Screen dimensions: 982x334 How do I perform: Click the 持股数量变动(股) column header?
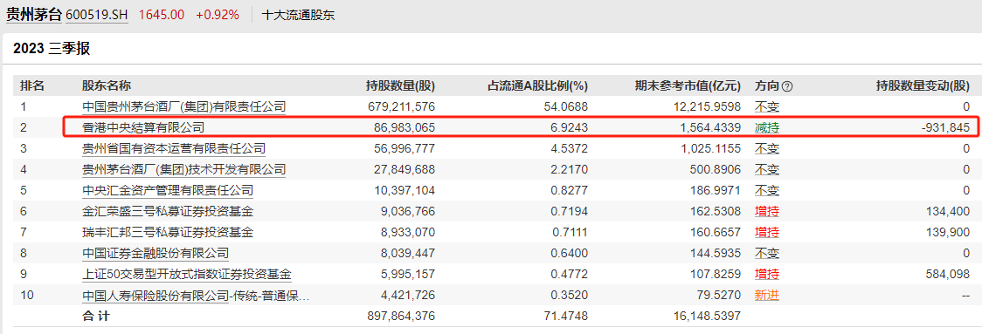pyautogui.click(x=923, y=86)
